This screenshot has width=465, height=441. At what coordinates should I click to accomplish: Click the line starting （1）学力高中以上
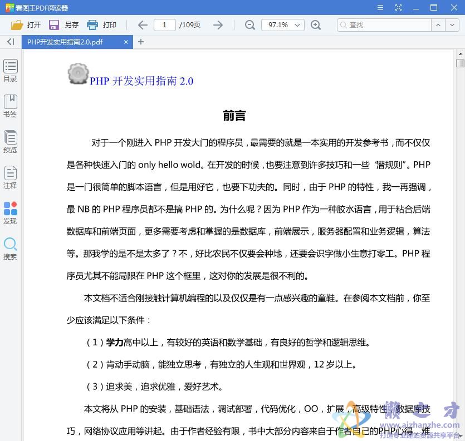coord(228,343)
